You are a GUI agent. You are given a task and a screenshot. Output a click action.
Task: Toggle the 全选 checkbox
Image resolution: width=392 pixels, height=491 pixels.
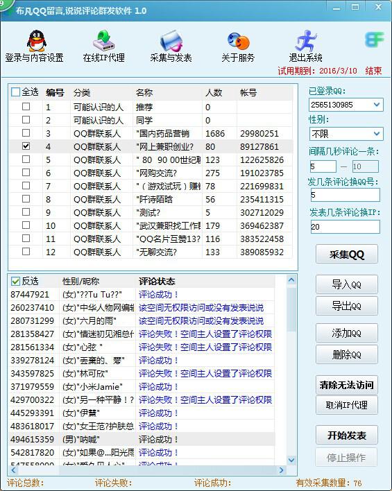coord(15,92)
